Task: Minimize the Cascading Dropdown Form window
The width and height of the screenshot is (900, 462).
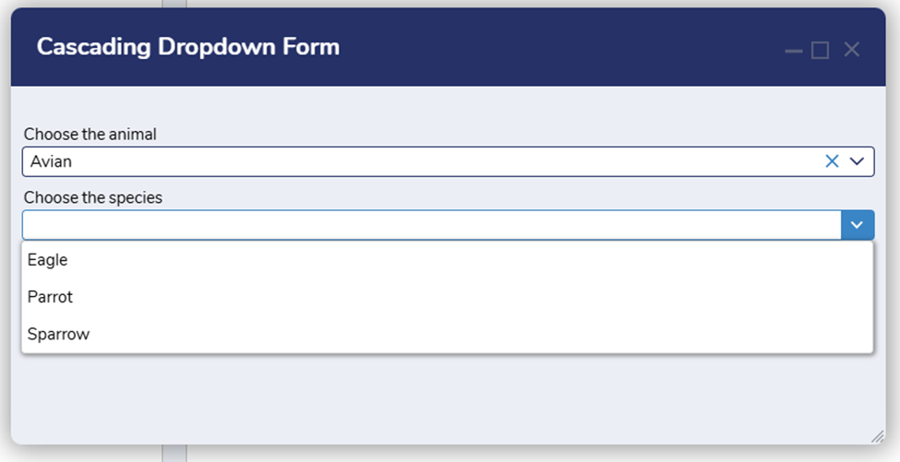Action: 793,50
